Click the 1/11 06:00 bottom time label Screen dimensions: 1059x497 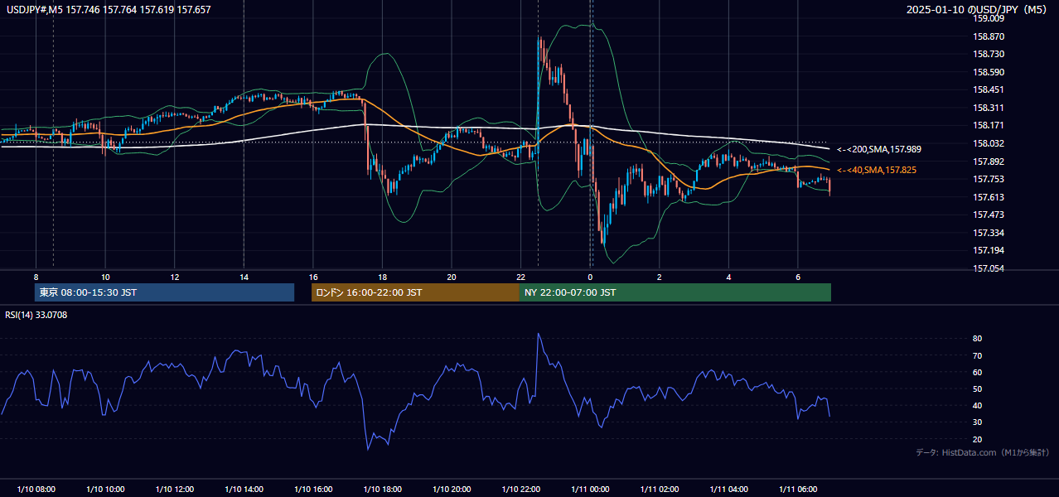point(797,490)
